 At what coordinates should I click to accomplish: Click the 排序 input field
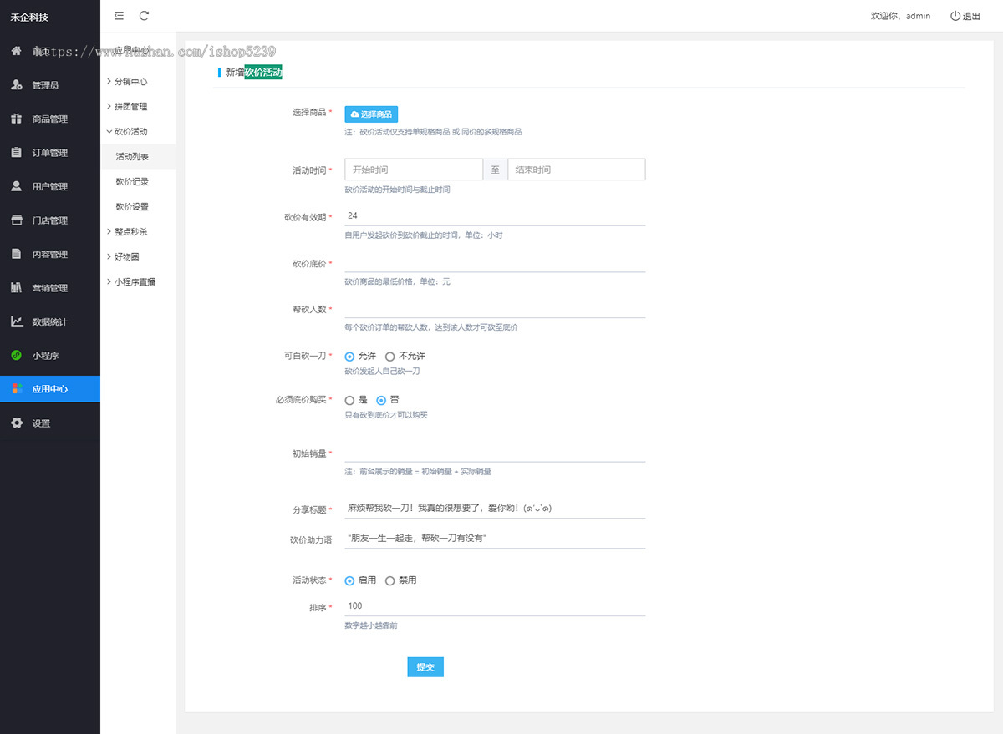[x=495, y=606]
